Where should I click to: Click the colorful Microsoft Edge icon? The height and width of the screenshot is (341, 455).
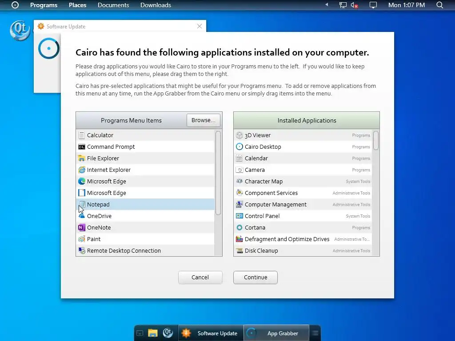pos(82,181)
